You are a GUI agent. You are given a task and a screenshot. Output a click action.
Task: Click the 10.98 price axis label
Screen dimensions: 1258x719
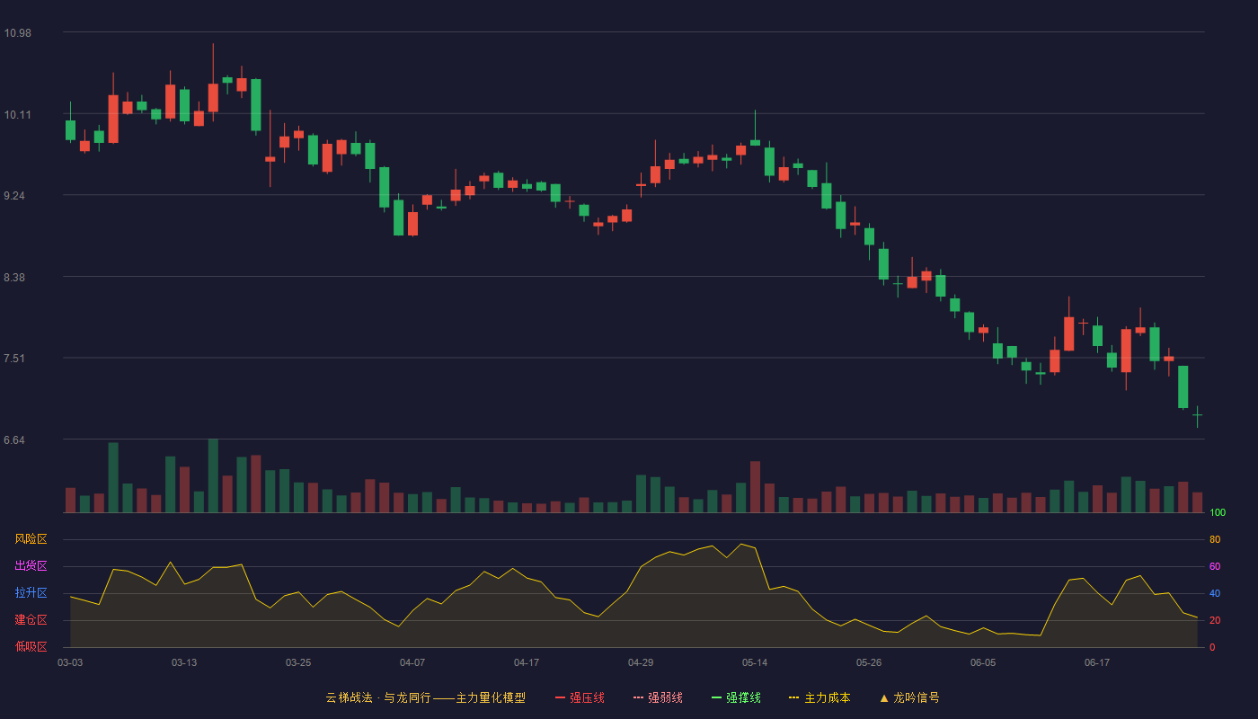point(17,33)
